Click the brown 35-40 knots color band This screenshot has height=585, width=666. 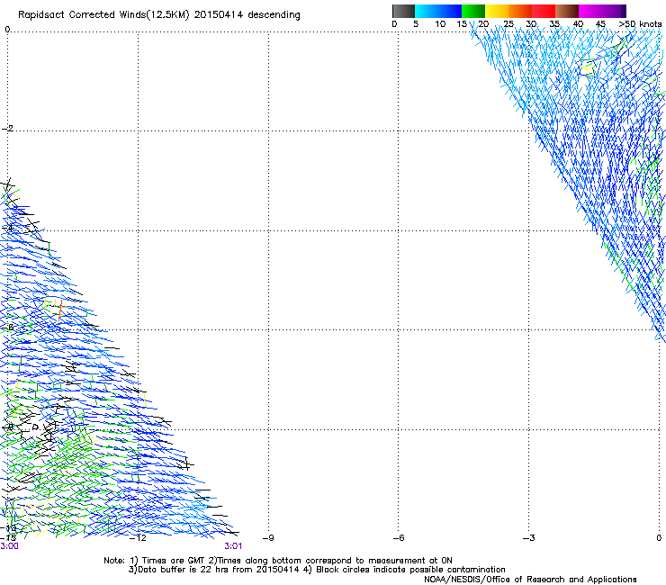coord(567,11)
